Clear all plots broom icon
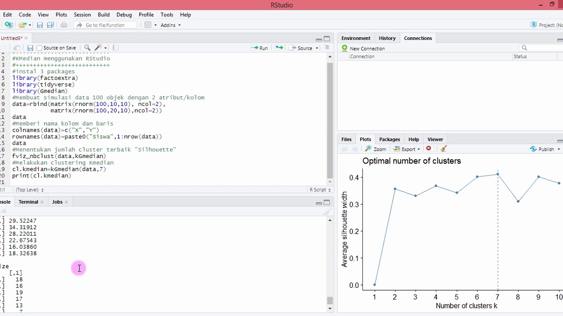The width and height of the screenshot is (563, 316). click(443, 149)
